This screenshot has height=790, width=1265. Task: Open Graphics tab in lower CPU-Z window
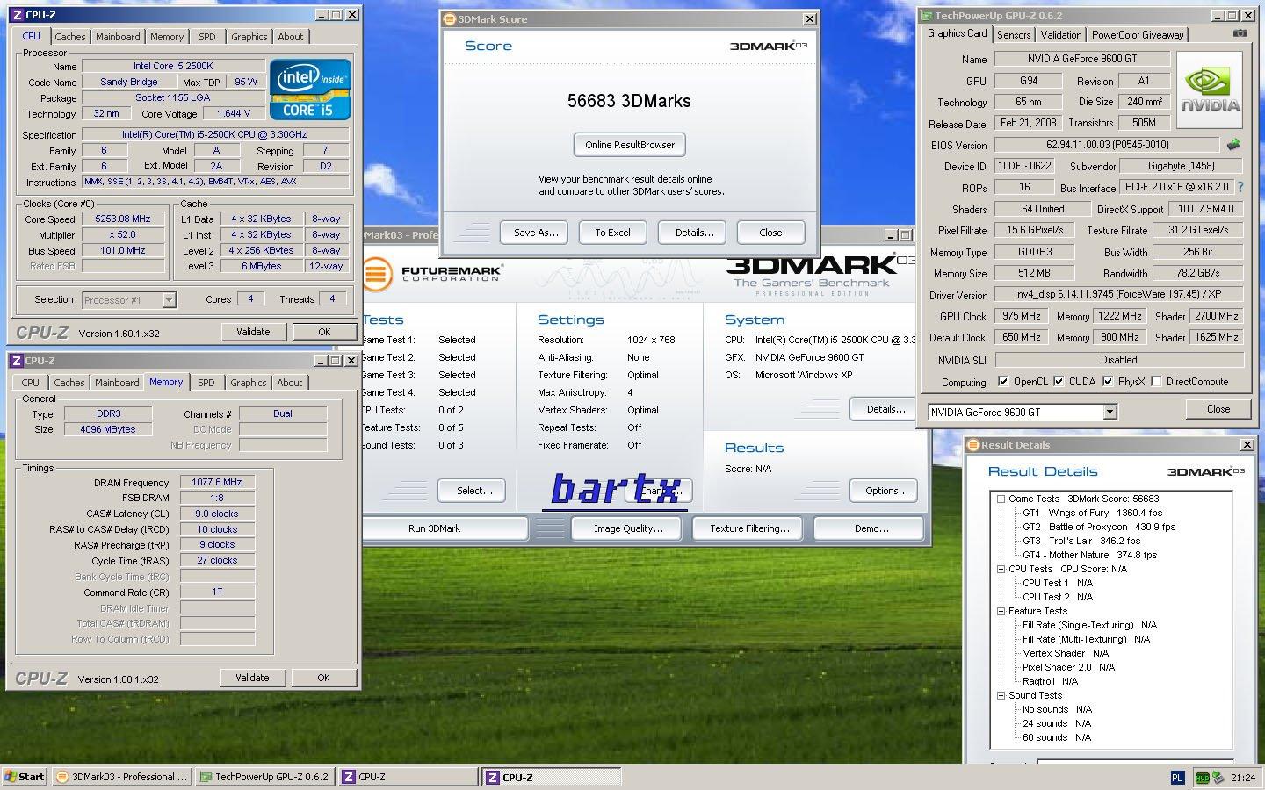point(249,383)
